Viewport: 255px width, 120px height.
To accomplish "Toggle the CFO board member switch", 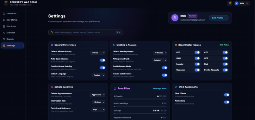I will 225,58.
